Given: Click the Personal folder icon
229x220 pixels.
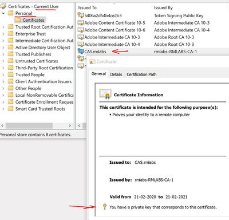Looking at the screenshot, I should click(11, 13).
